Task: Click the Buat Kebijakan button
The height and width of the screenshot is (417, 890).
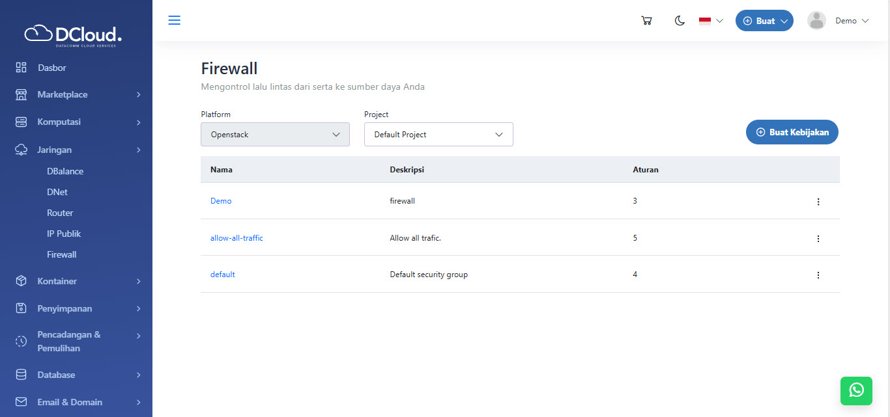Action: click(x=792, y=132)
